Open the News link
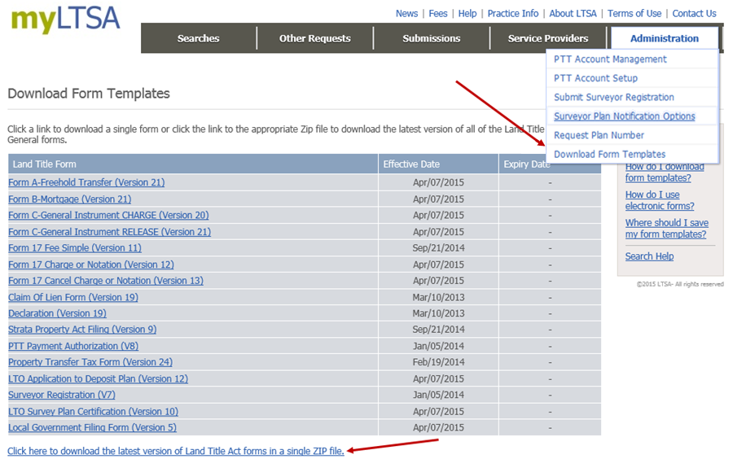Viewport: 733px width, 459px height. coord(406,14)
